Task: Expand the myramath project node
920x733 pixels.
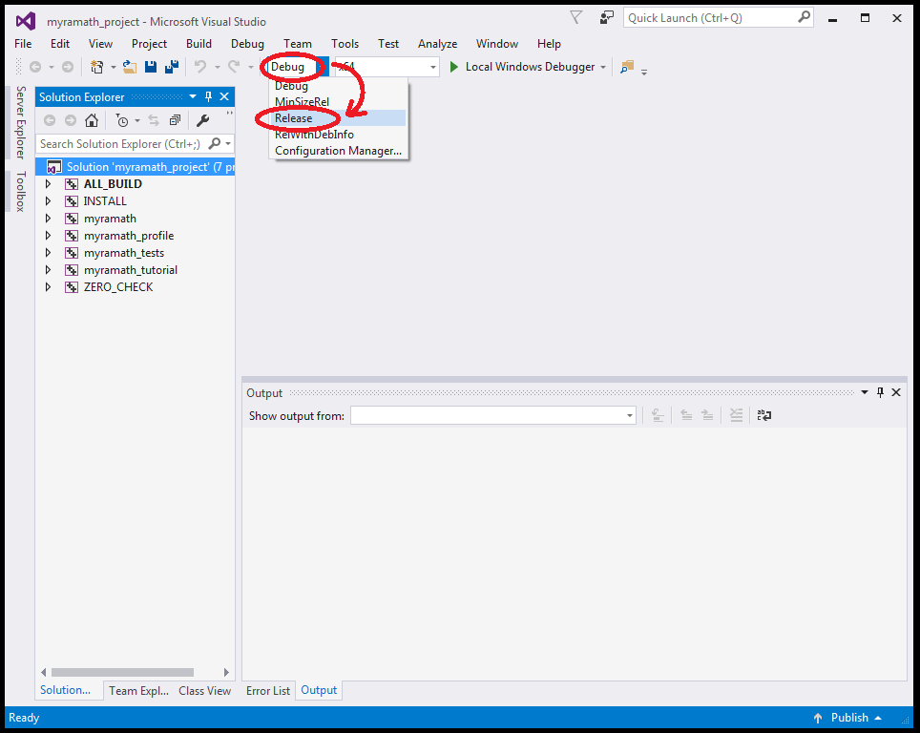Action: 48,219
